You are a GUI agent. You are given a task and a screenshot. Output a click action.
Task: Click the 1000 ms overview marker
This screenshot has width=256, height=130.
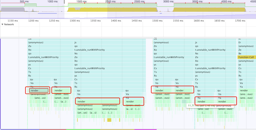pyautogui.click(x=53, y=2)
